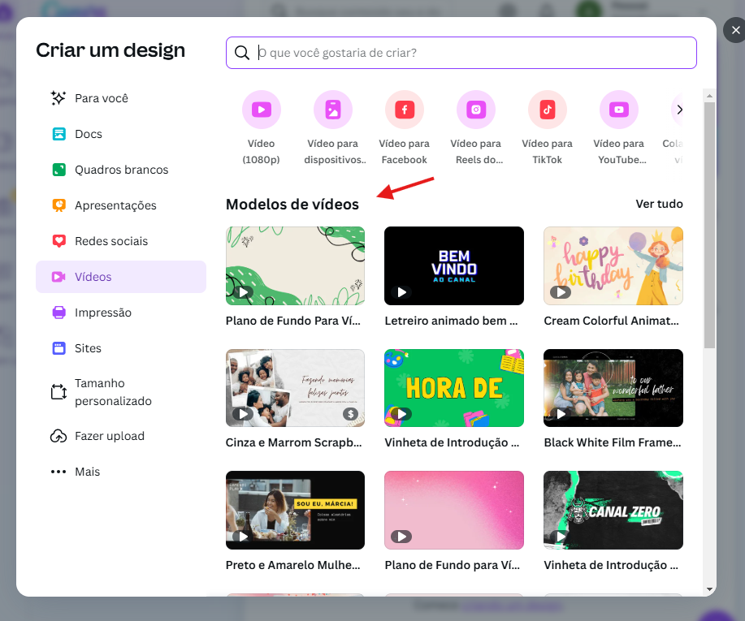Viewport: 745px width, 621px height.
Task: Open the 'Bem Vindo ao canal' template
Action: pos(454,266)
